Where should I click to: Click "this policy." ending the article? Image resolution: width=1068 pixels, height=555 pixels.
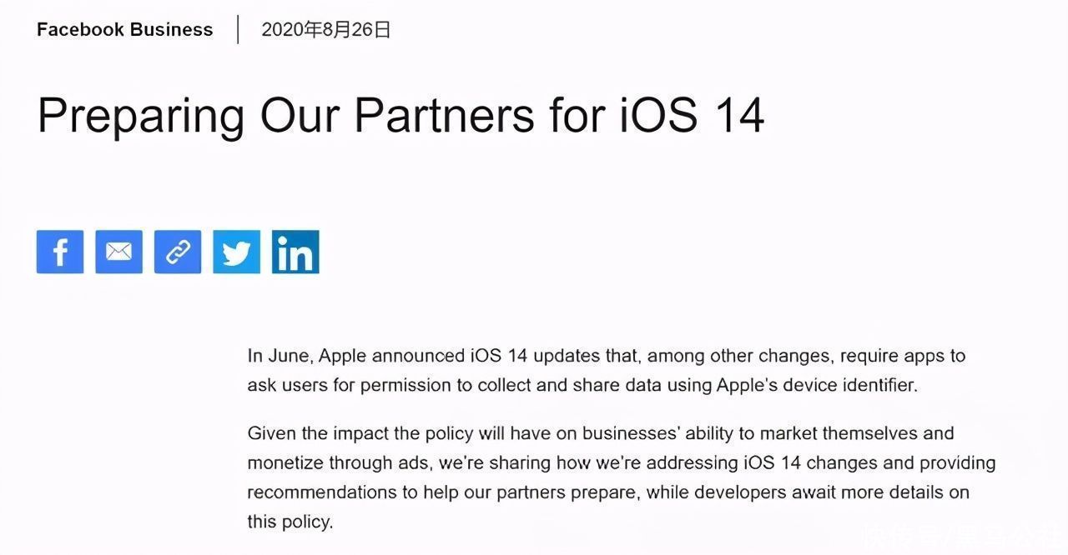pyautogui.click(x=290, y=522)
